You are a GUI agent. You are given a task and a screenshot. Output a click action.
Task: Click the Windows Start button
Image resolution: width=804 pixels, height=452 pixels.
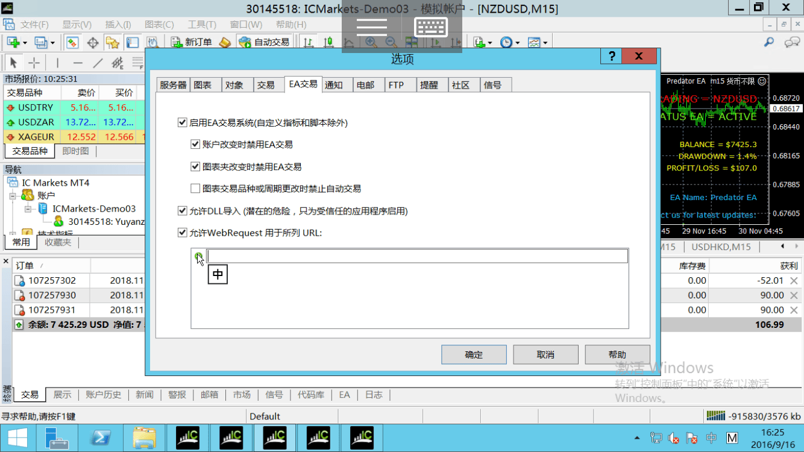[17, 438]
